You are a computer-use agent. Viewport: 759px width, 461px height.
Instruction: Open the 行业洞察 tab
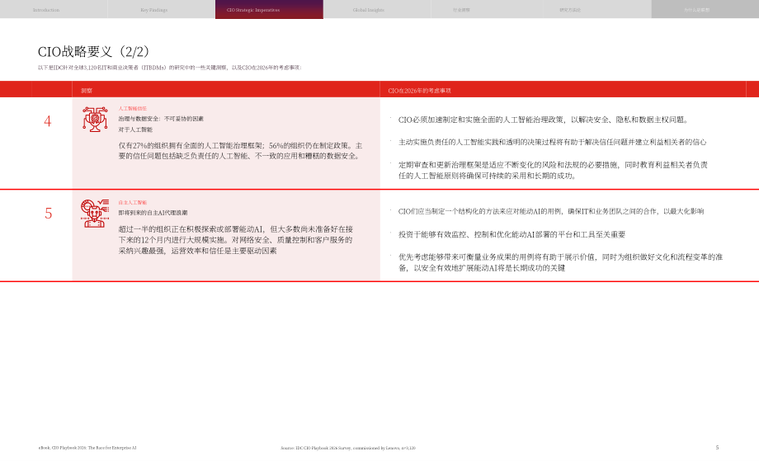[x=487, y=9]
